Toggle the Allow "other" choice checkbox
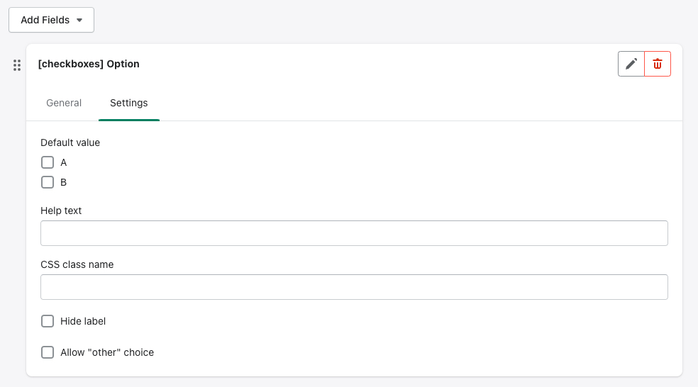 48,352
